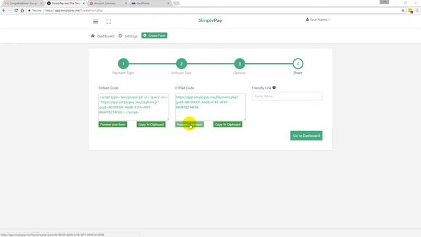Click the E-Mail Code label
The width and height of the screenshot is (421, 237).
click(184, 88)
